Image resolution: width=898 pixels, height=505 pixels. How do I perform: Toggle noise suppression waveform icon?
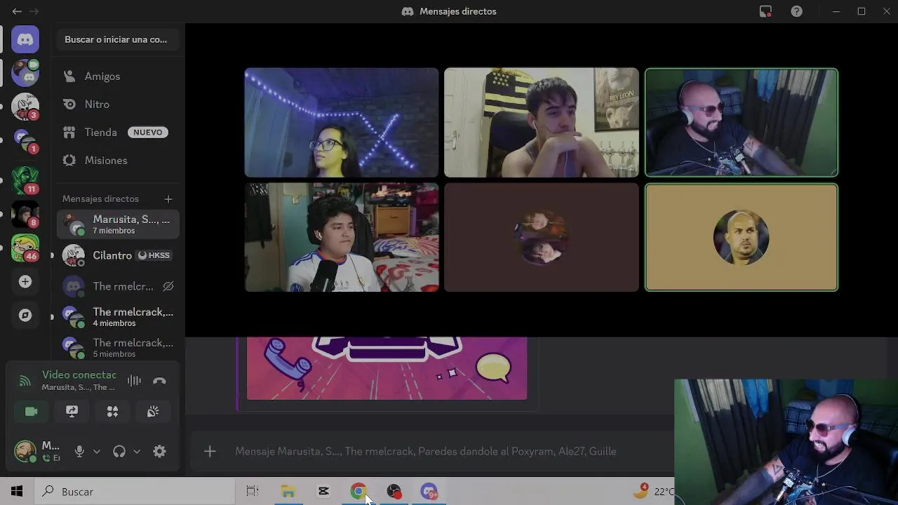pyautogui.click(x=134, y=381)
